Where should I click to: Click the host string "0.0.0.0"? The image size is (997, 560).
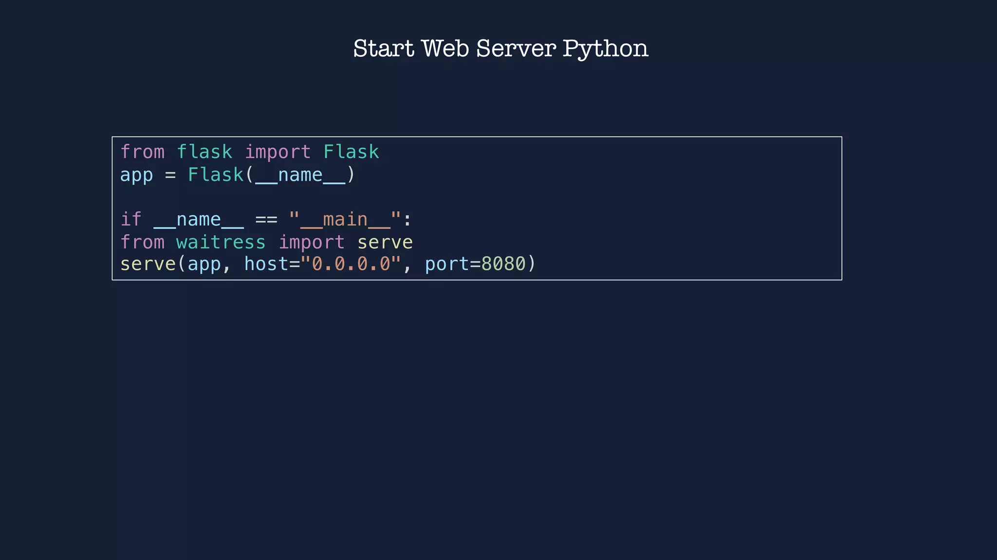tap(351, 264)
